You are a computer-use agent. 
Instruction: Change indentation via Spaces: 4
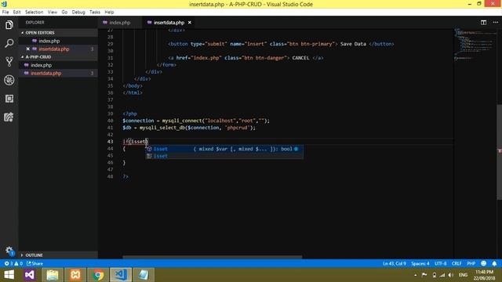[420, 263]
